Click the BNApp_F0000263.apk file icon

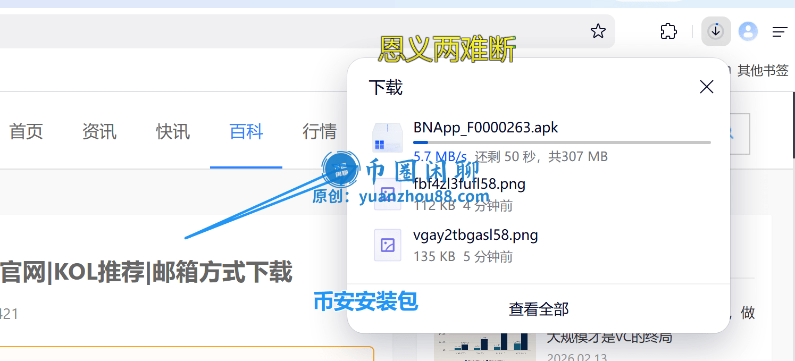pyautogui.click(x=388, y=138)
